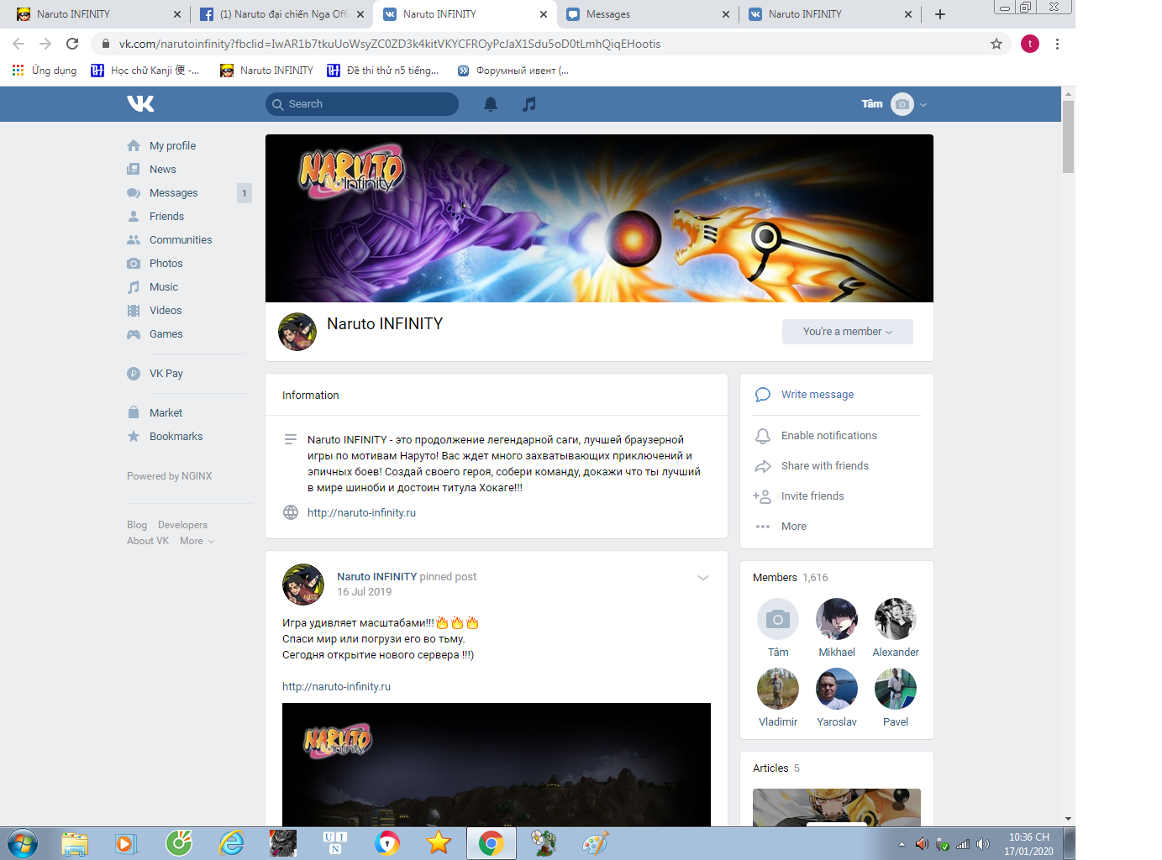Viewport: 1162px width, 860px height.
Task: Expand the You're a member dropdown
Action: (x=847, y=332)
